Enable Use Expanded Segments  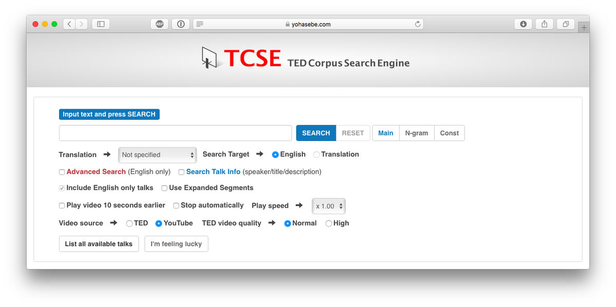click(164, 188)
